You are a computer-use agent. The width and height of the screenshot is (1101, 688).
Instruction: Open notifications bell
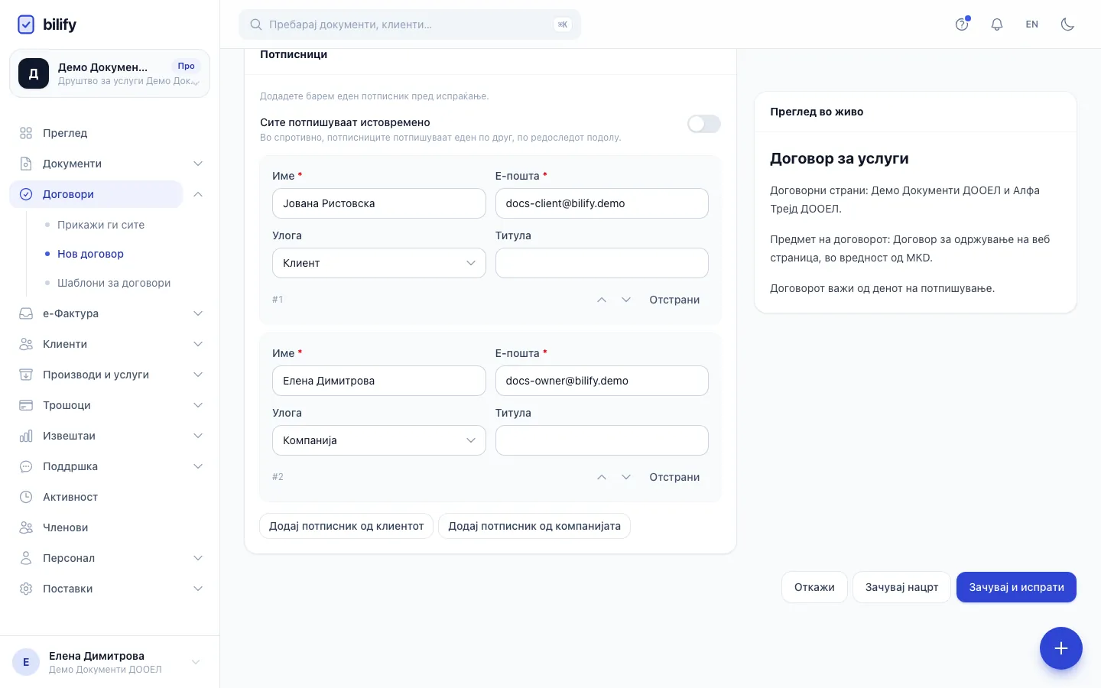pos(997,24)
